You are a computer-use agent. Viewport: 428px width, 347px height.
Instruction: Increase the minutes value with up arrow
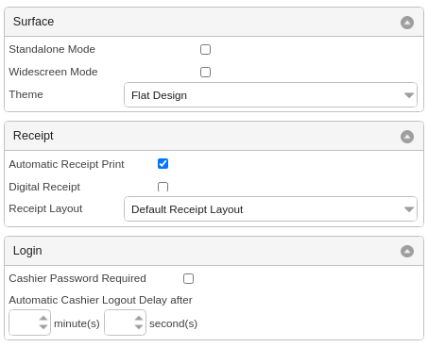(x=43, y=318)
